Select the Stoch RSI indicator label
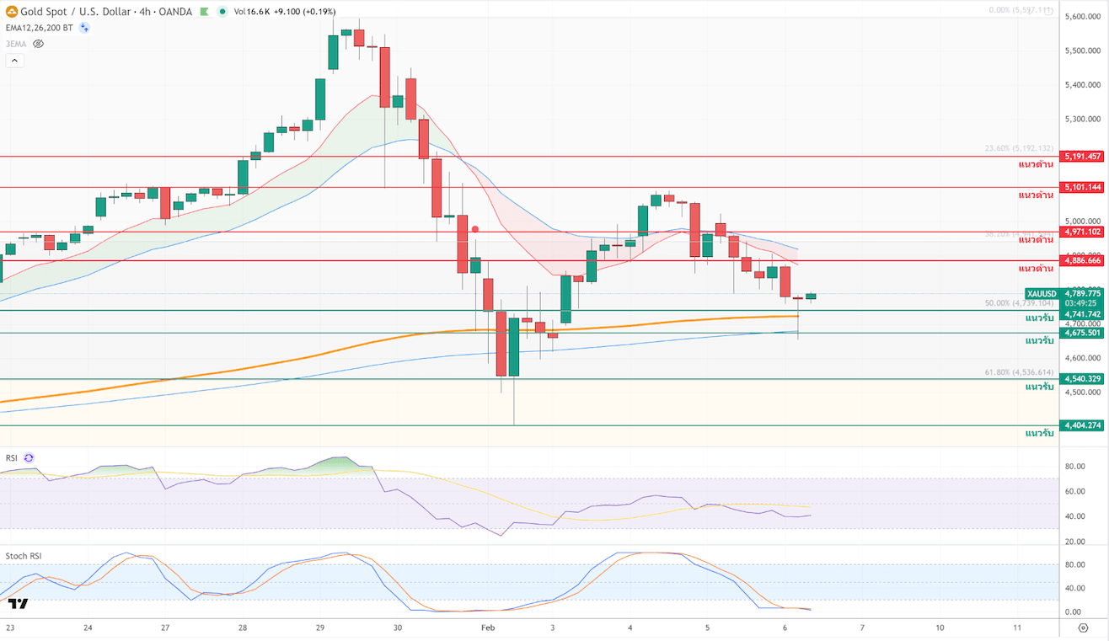 pos(24,556)
